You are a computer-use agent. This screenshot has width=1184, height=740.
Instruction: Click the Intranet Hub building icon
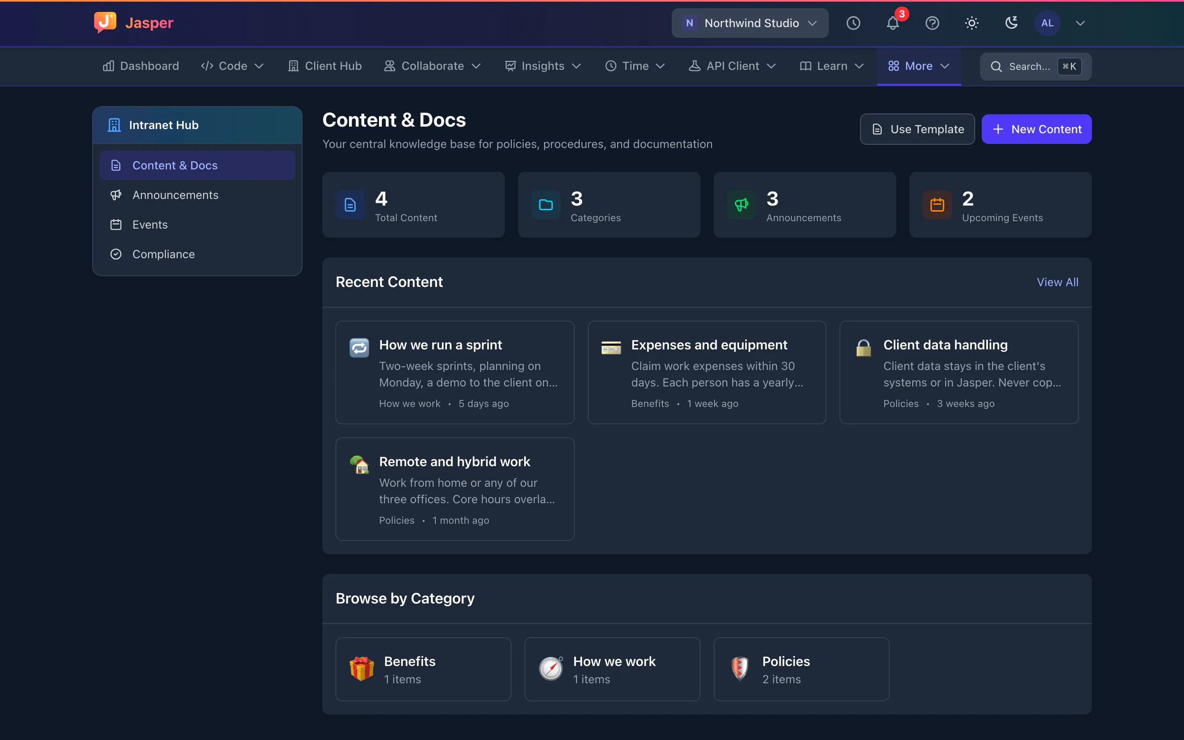[114, 125]
